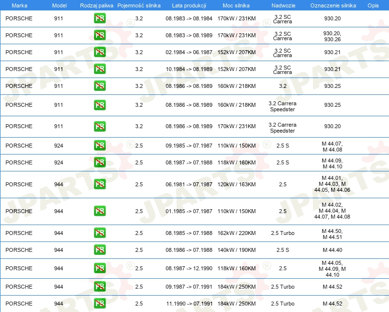Click the fuel icon in the M 44.40 row
This screenshot has width=389, height=312.
pos(99,249)
